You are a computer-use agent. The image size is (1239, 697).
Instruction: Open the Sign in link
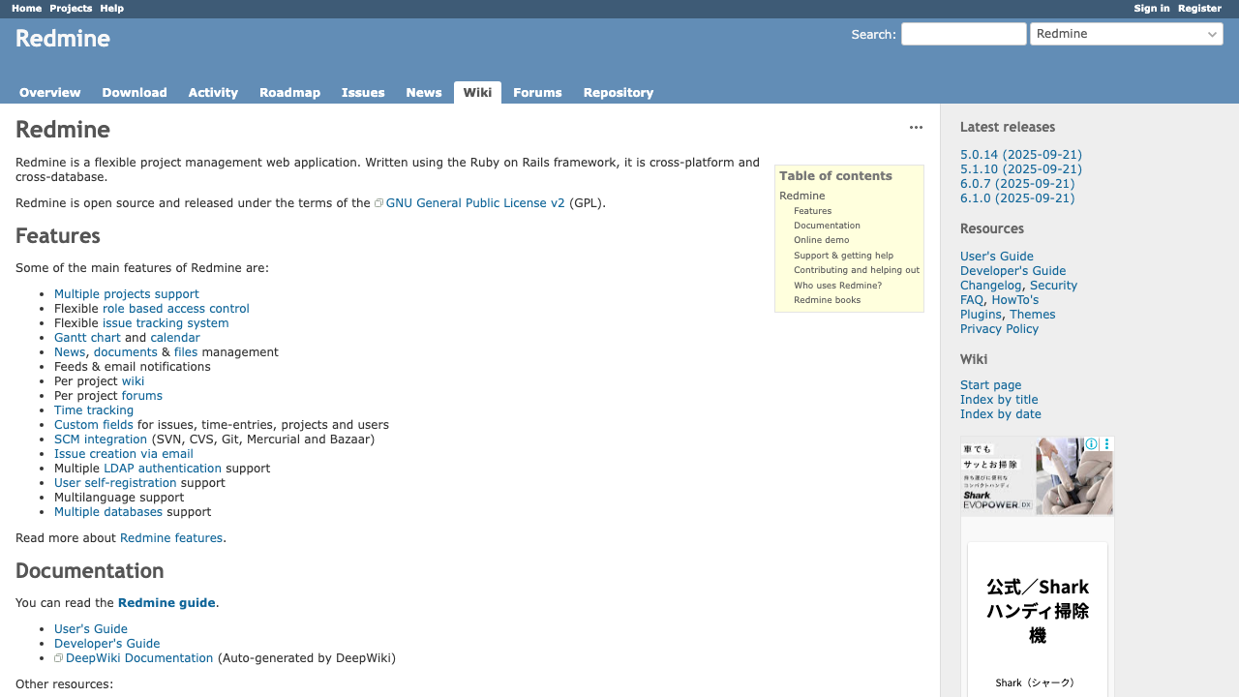pyautogui.click(x=1151, y=8)
